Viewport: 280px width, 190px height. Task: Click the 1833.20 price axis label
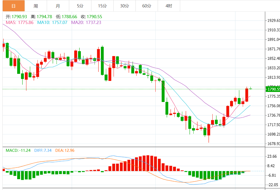coord(274,68)
